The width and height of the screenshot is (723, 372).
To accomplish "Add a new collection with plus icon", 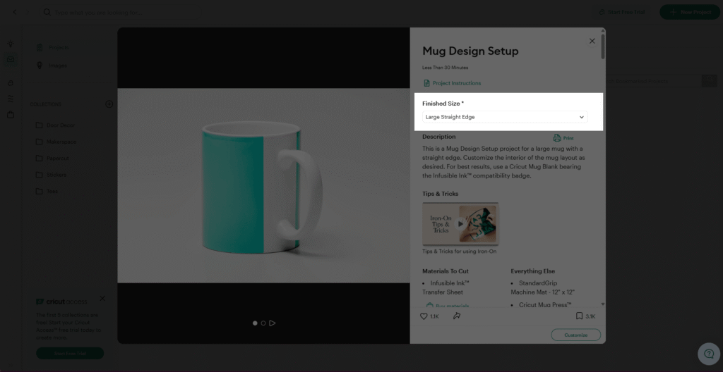I will (109, 104).
